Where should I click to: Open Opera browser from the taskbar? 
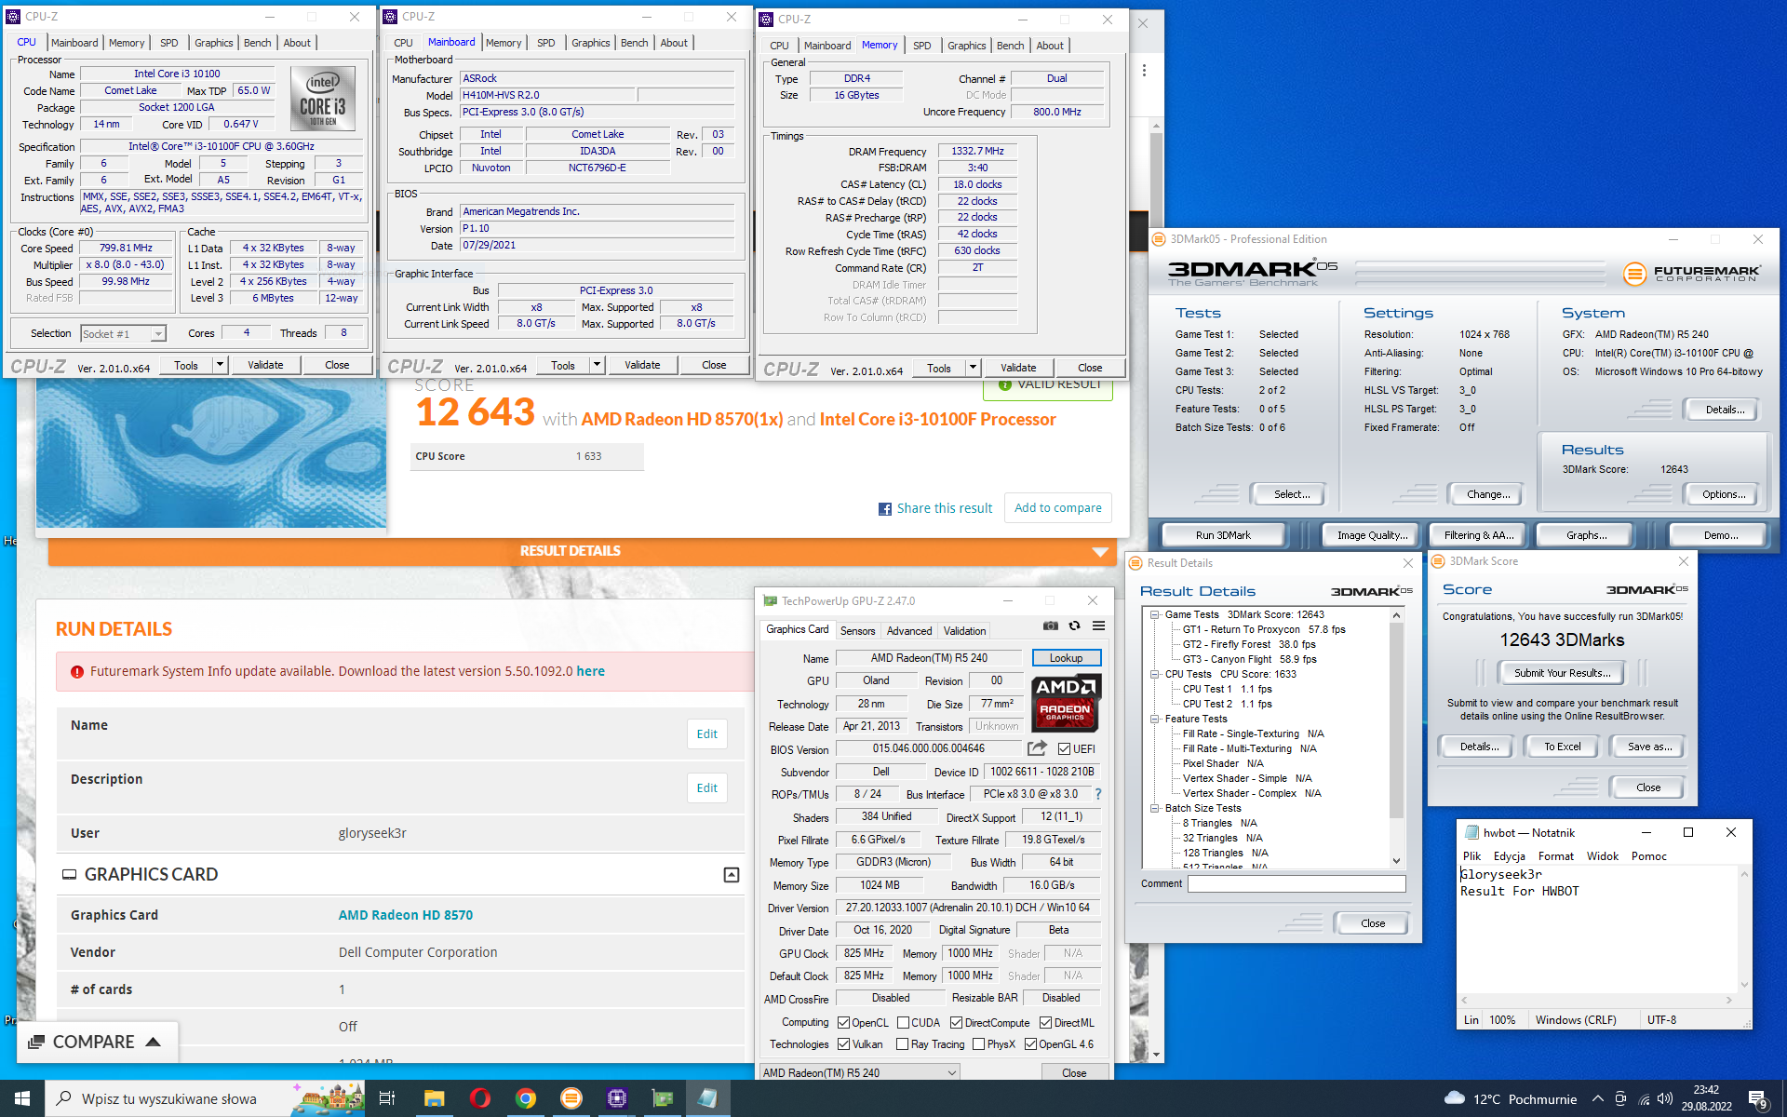(x=480, y=1098)
